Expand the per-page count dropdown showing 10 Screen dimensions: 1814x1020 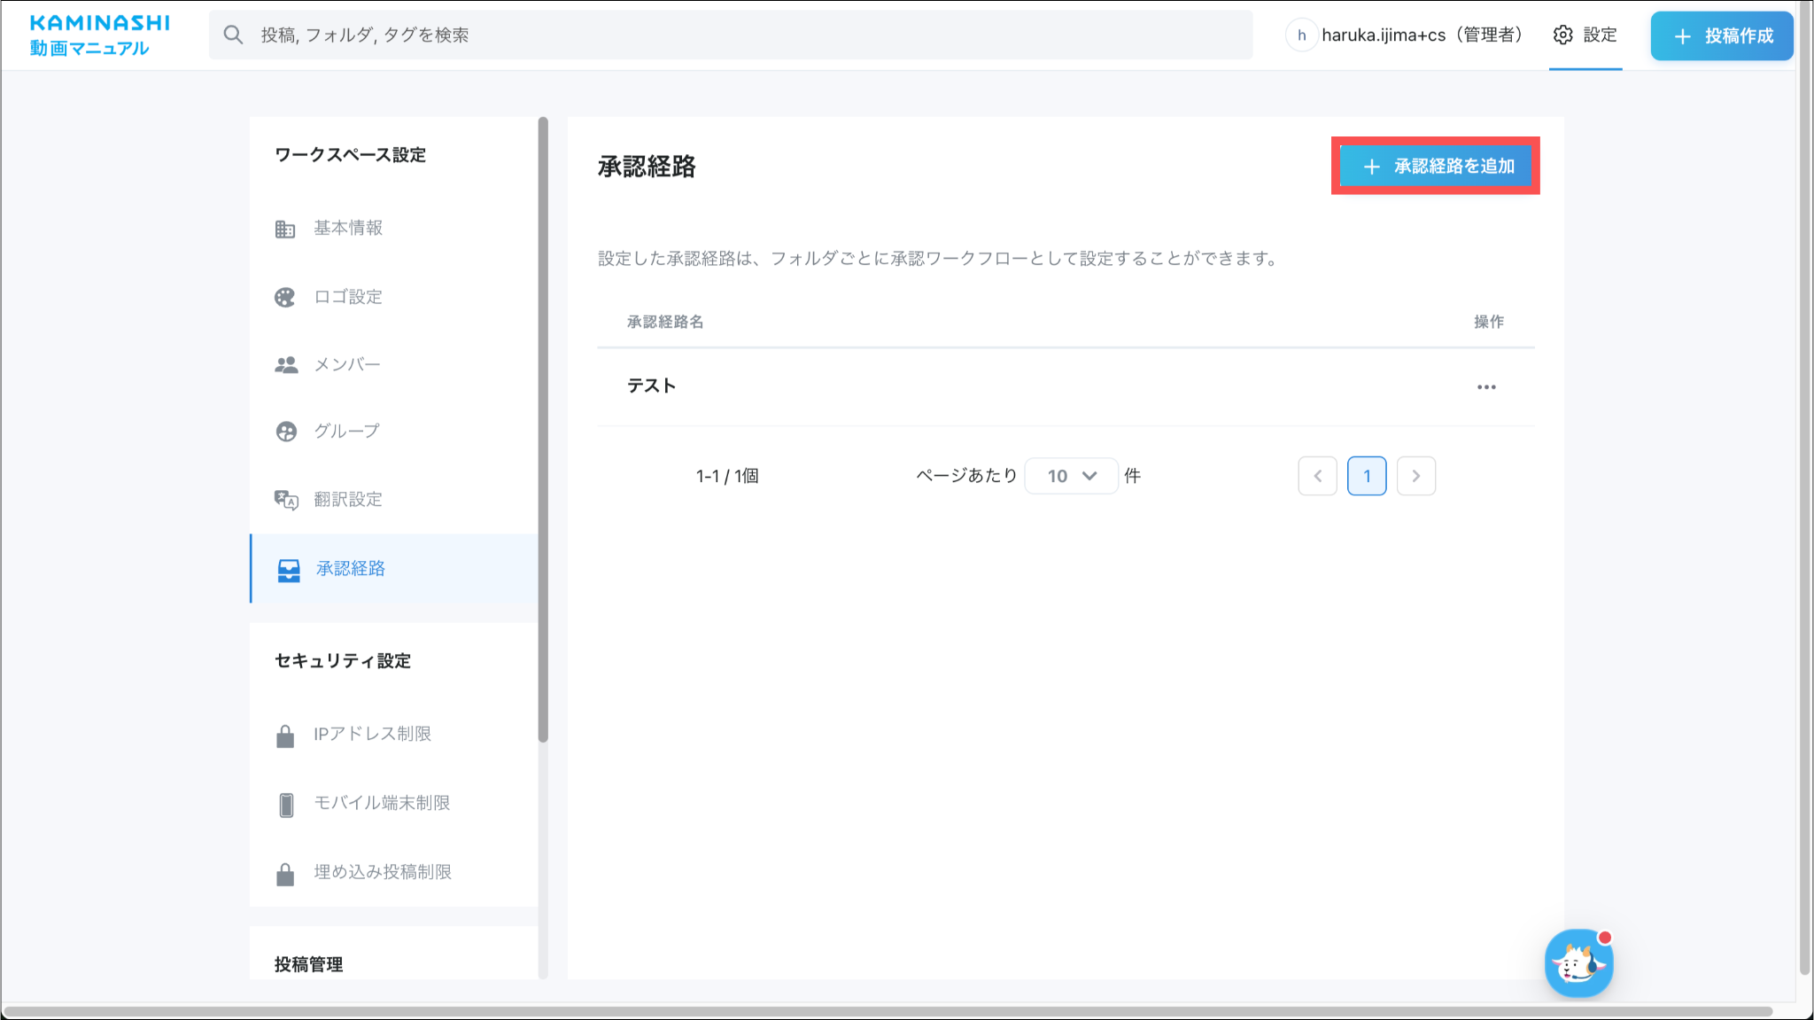click(1071, 476)
